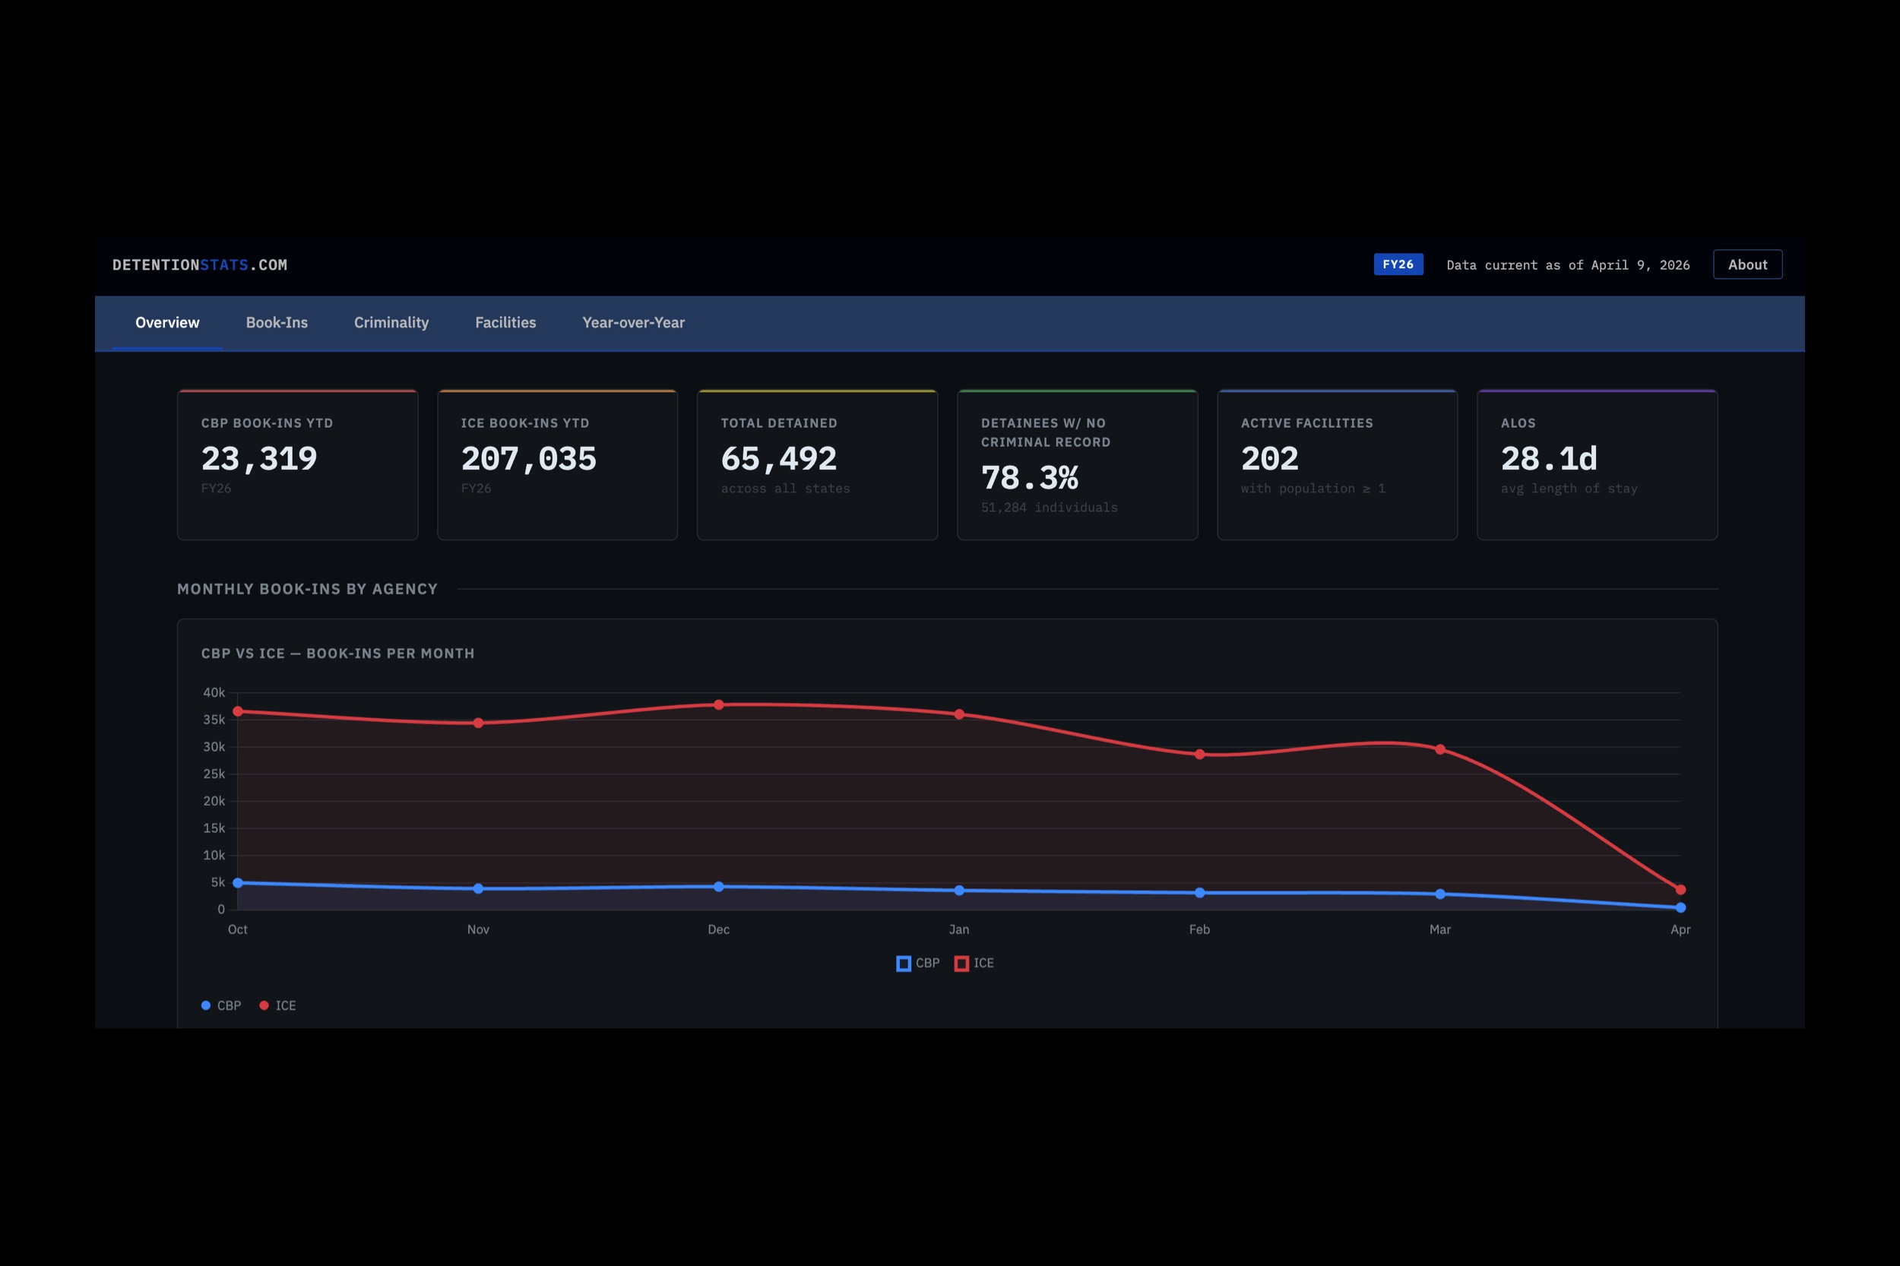Screen dimensions: 1900x1266
Task: Click the CBP Book-Ins YTD card
Action: tap(297, 465)
